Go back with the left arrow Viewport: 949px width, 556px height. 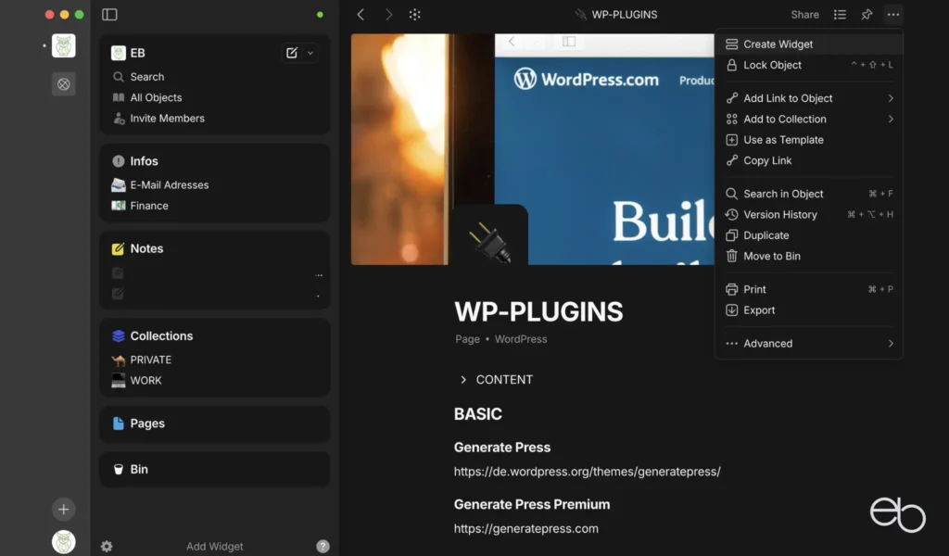point(361,15)
